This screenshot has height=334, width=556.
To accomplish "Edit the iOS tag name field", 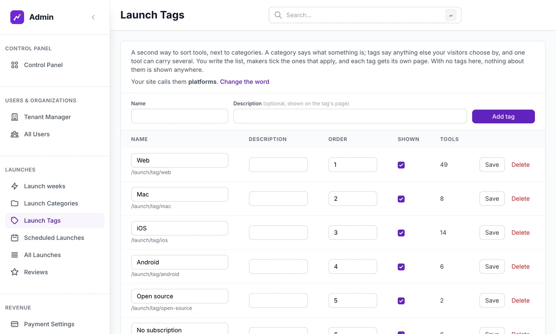I will click(180, 228).
